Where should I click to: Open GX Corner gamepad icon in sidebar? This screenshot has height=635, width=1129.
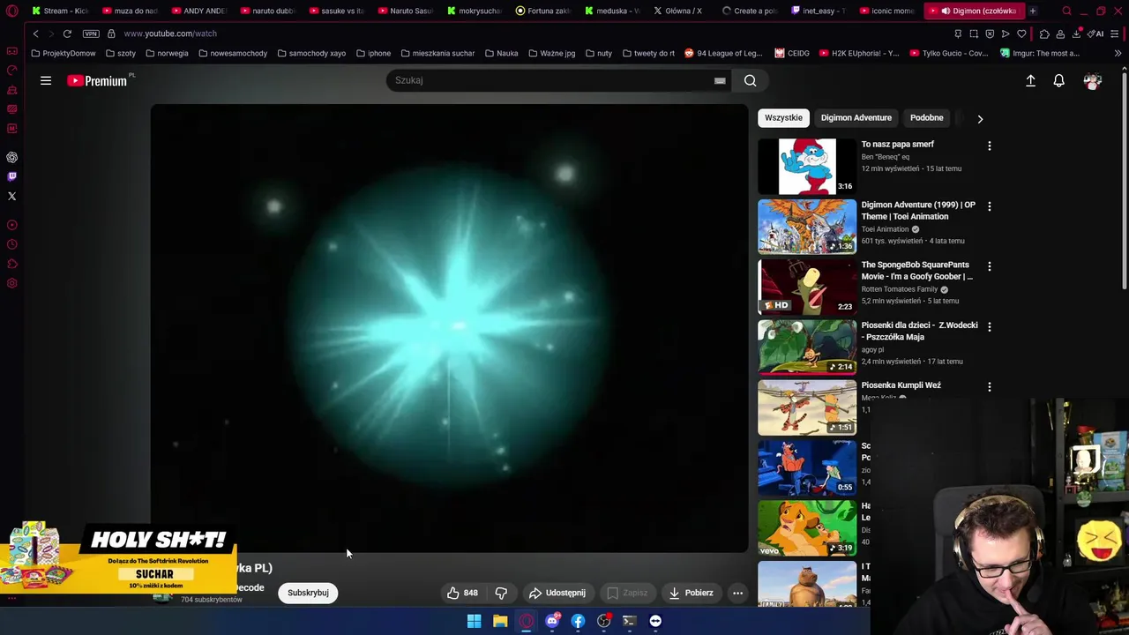coord(12,50)
